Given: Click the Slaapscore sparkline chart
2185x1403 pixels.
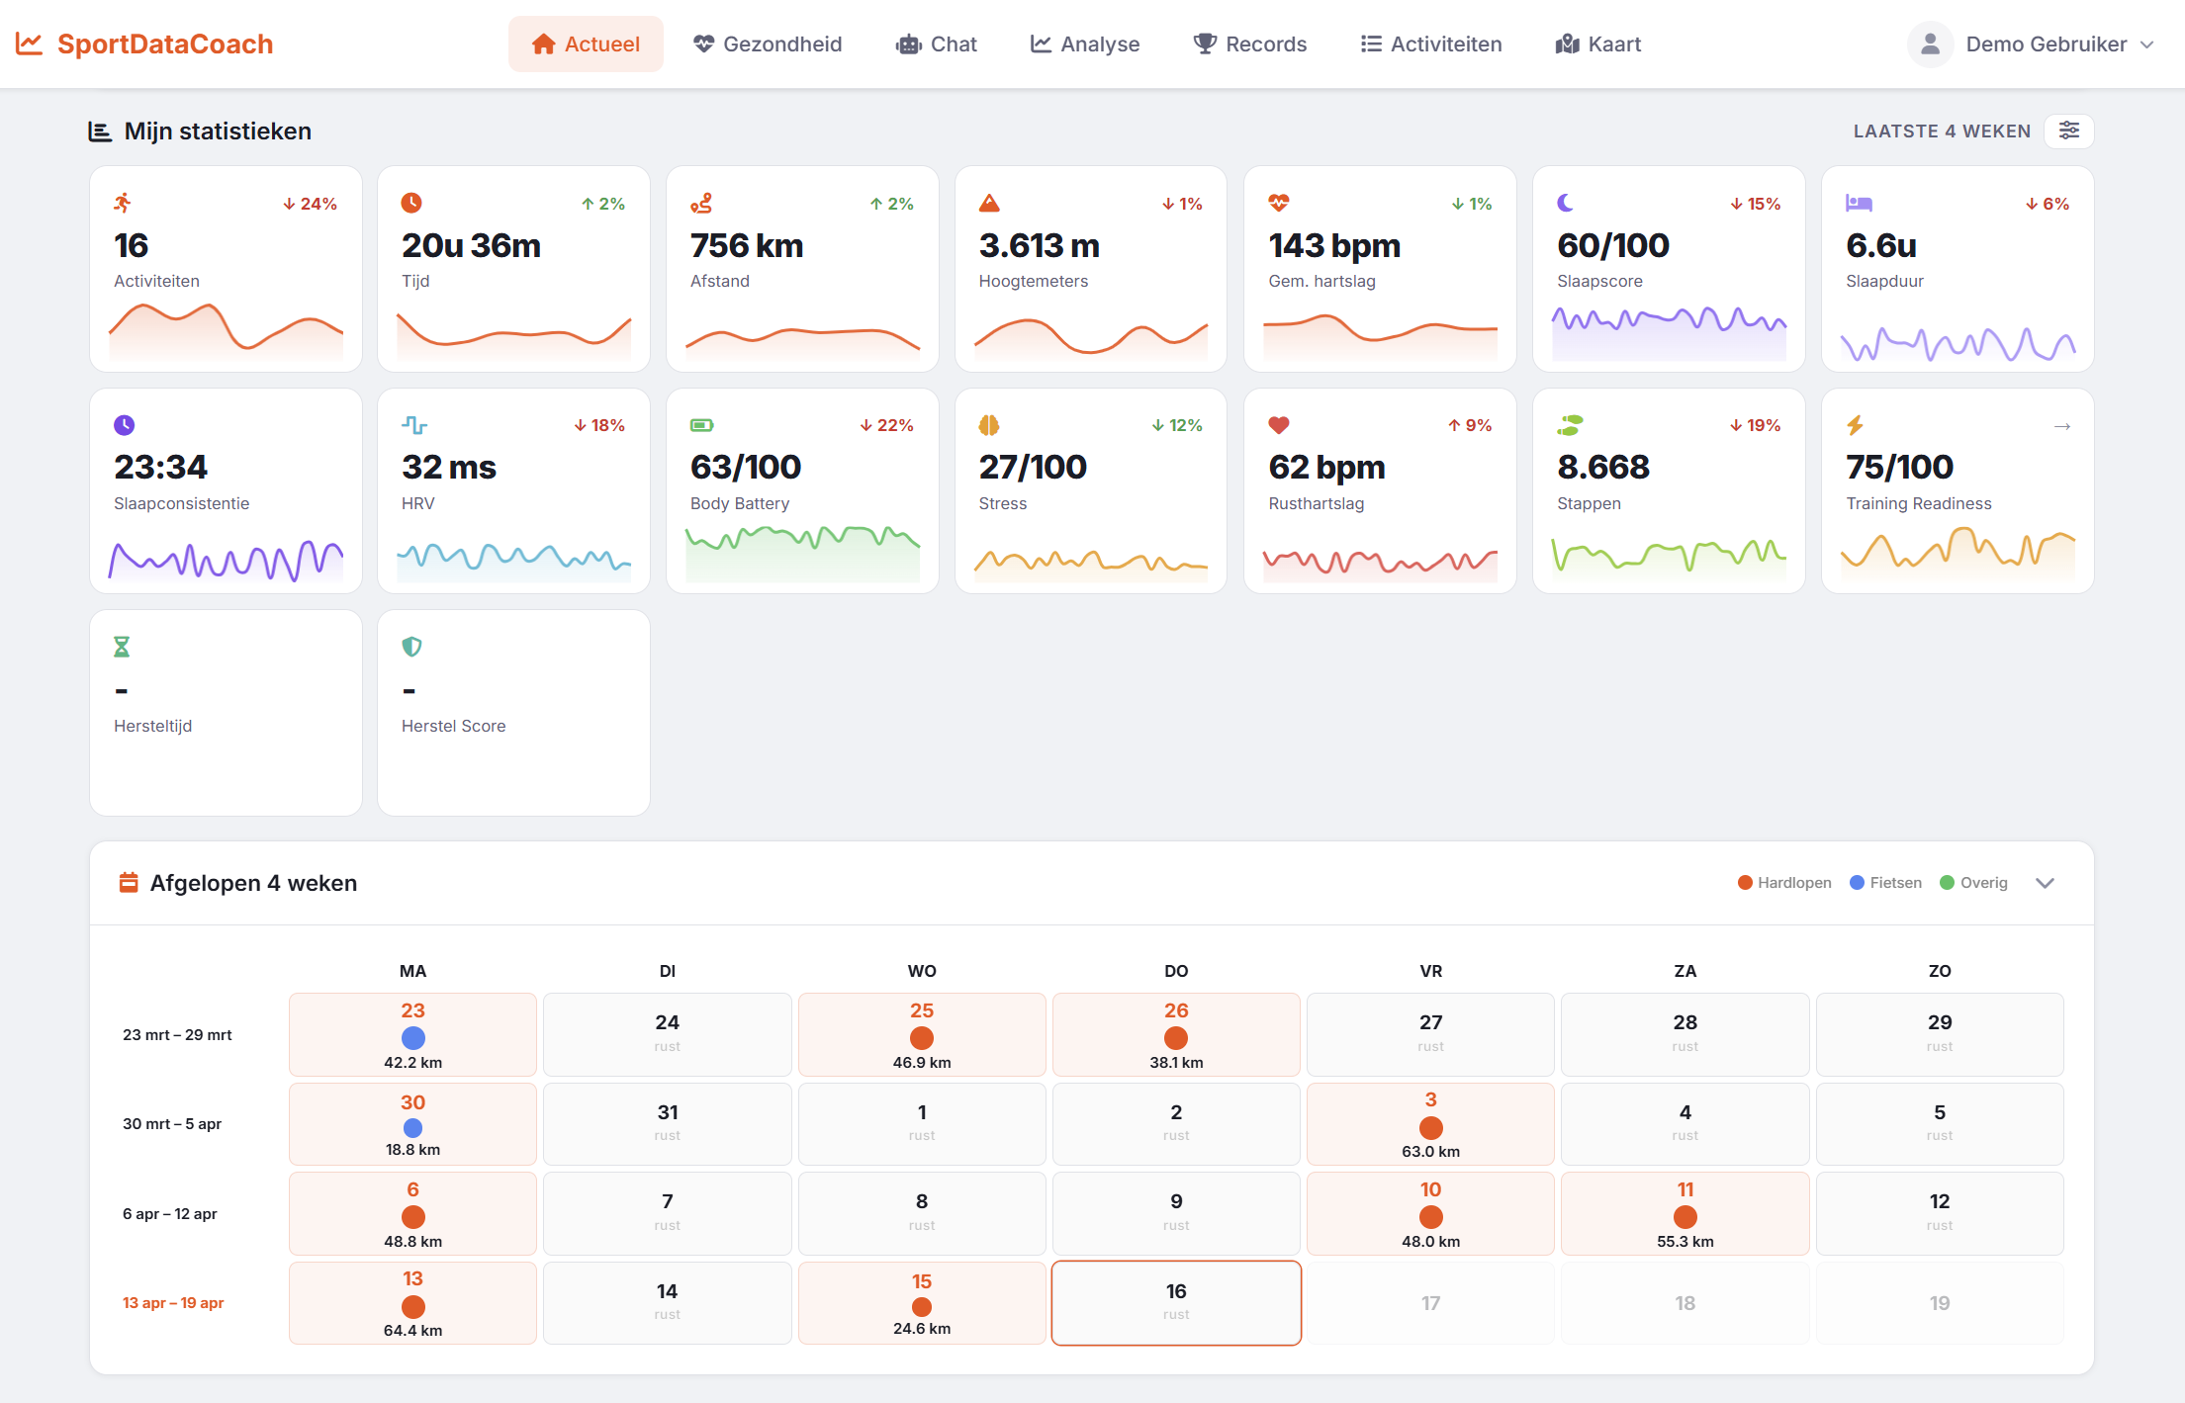Looking at the screenshot, I should pyautogui.click(x=1669, y=332).
